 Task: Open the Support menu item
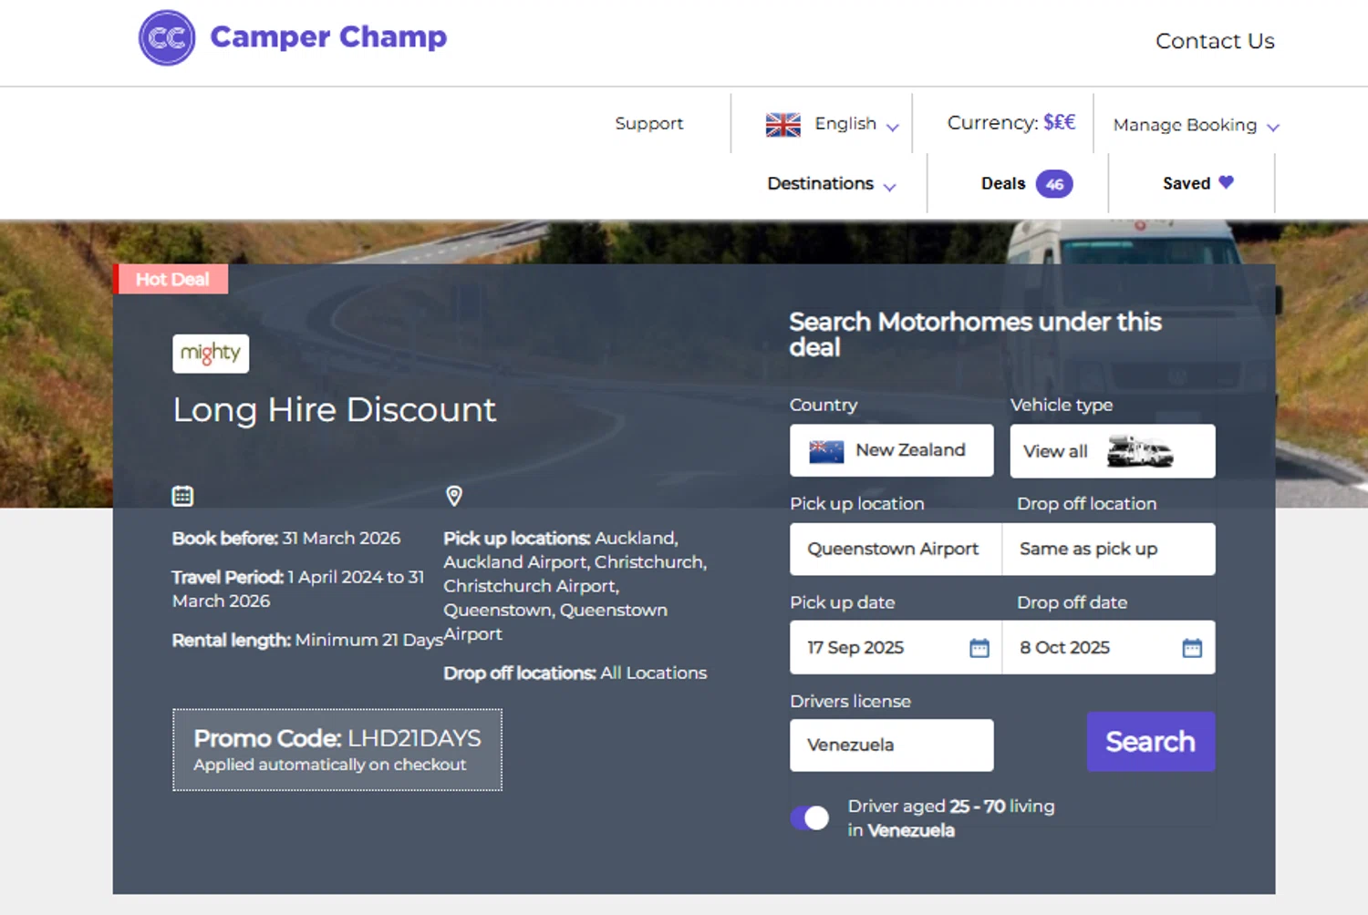(648, 123)
